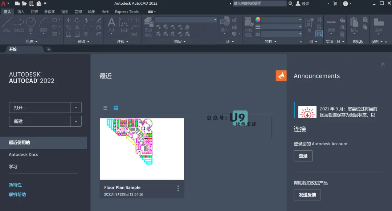Open the Autodesk App Store cart icon
Screen dimensions: 392x211
(335, 4)
